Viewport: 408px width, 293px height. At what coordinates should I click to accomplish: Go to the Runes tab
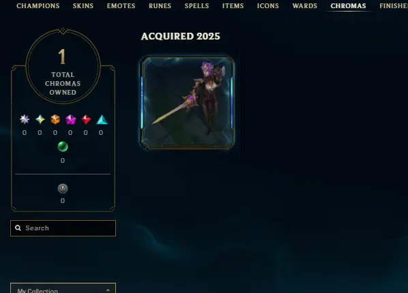[160, 5]
